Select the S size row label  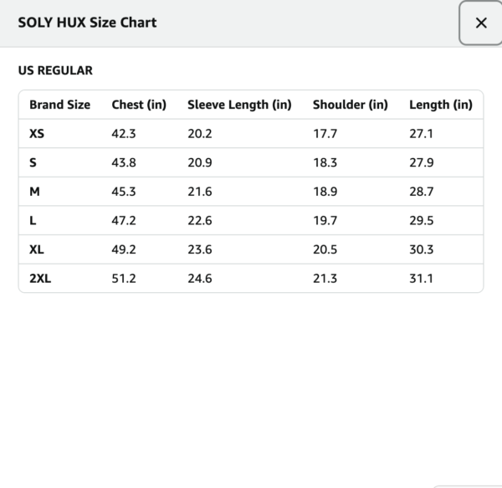[33, 162]
